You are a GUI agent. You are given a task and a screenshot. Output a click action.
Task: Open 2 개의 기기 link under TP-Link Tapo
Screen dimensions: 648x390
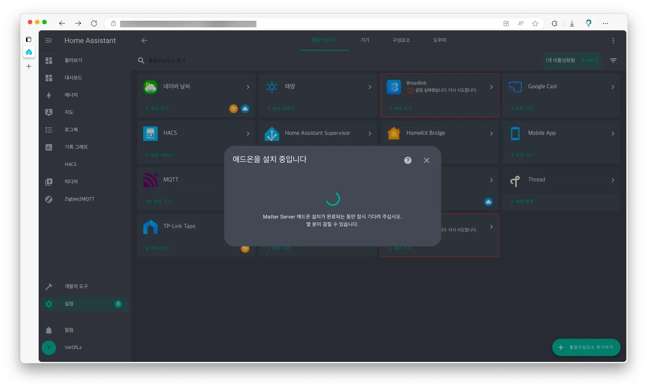click(157, 248)
